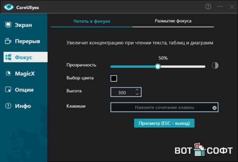
Task: Click the Высота label
Action: (x=74, y=91)
